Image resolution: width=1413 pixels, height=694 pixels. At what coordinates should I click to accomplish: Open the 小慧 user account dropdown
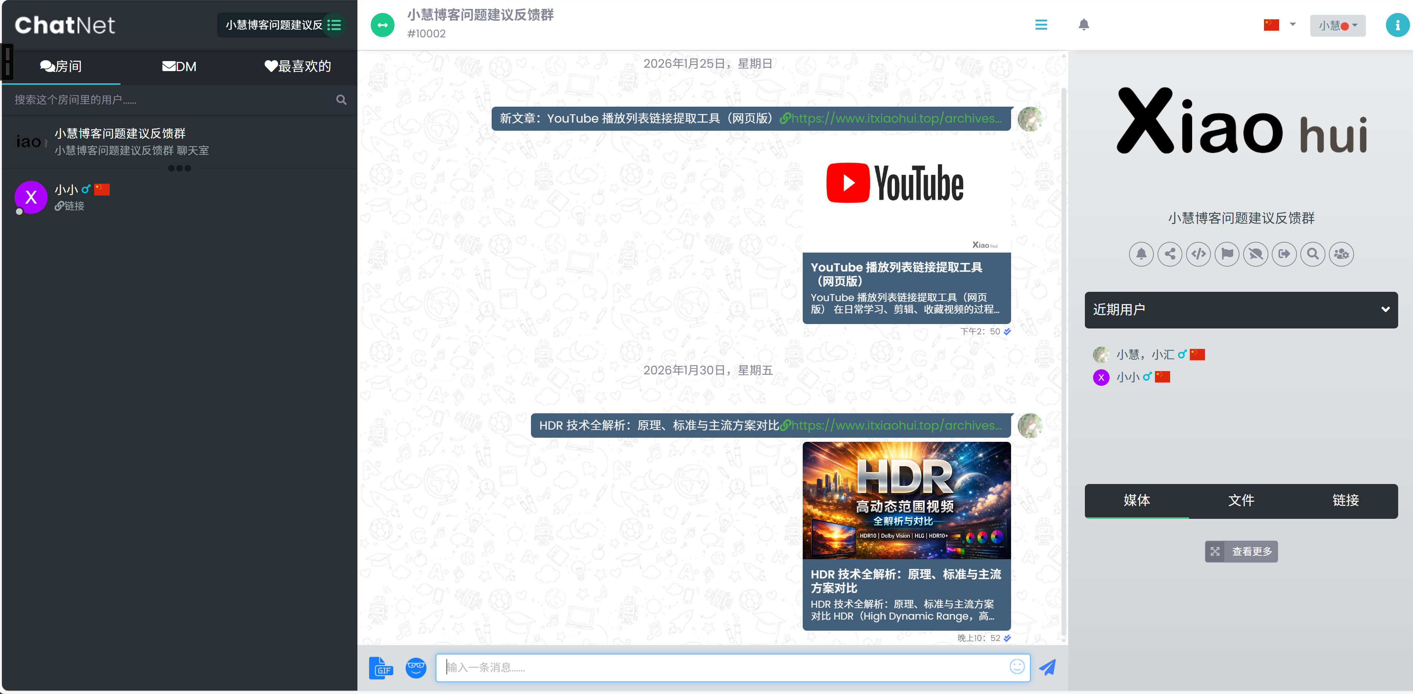click(x=1337, y=25)
